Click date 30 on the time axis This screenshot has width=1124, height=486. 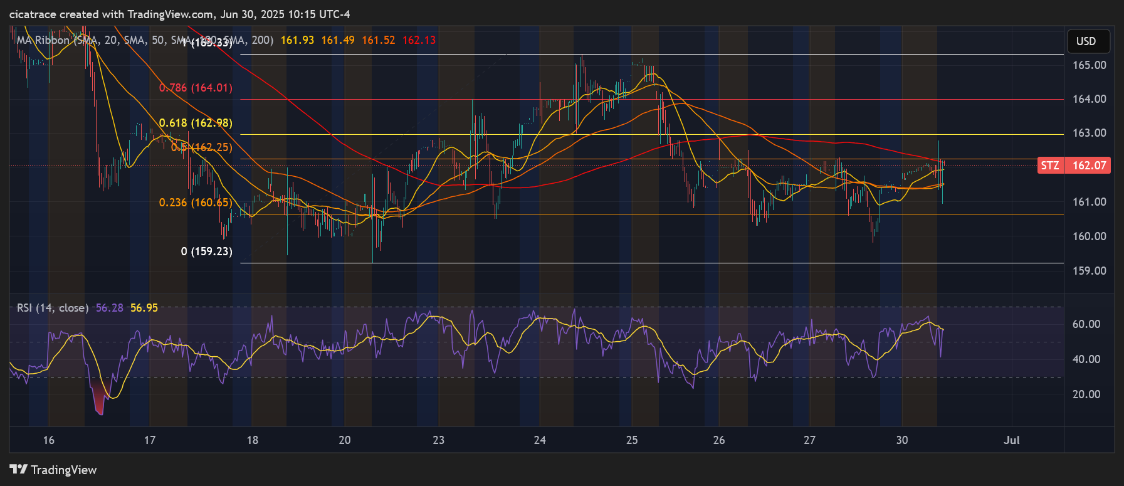pos(902,440)
